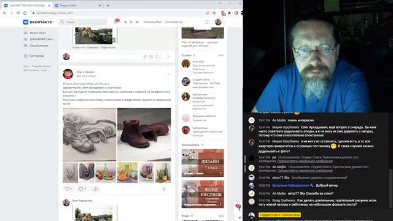Open the video thumbnail above the comment box

[94, 36]
